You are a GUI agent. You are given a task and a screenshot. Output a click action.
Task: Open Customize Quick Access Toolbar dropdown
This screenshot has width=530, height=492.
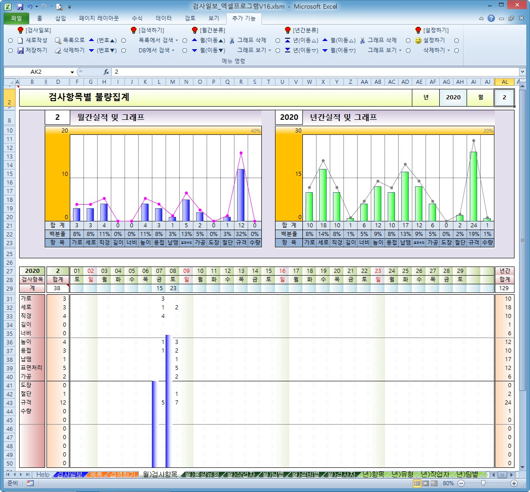coord(69,7)
